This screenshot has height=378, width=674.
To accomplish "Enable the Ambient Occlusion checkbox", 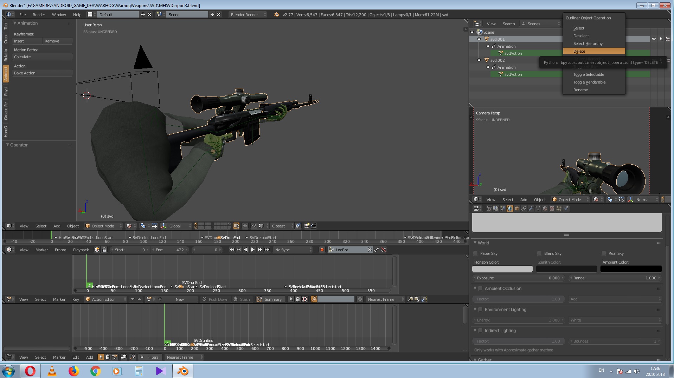I will click(x=480, y=289).
